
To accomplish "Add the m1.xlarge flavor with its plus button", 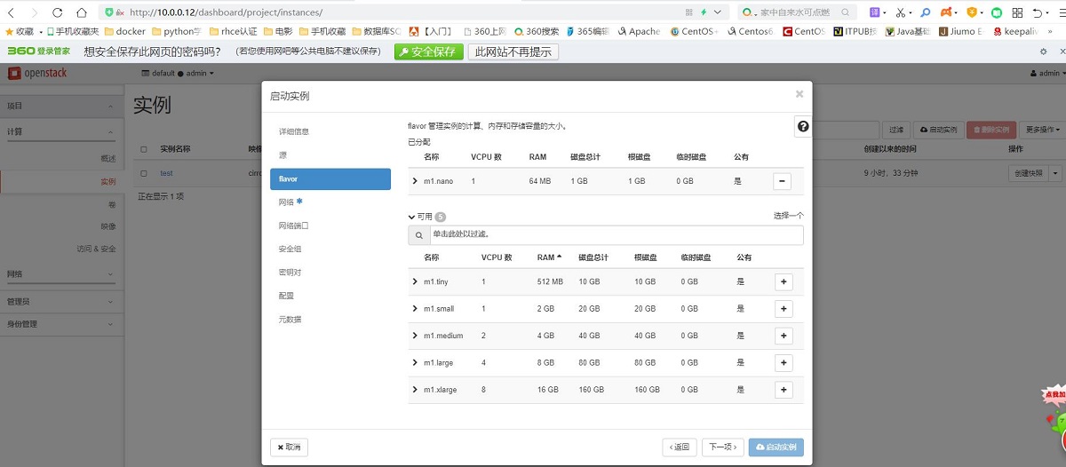I will pos(784,390).
